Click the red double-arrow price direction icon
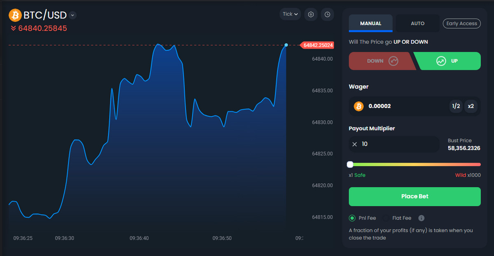Viewport: 494px width, 256px height. point(13,28)
